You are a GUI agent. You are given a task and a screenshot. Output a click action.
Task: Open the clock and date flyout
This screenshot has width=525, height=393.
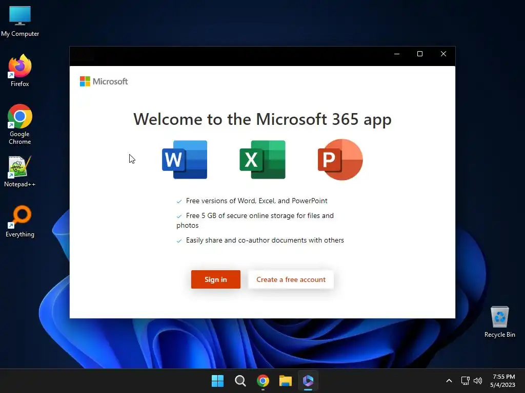click(x=503, y=381)
